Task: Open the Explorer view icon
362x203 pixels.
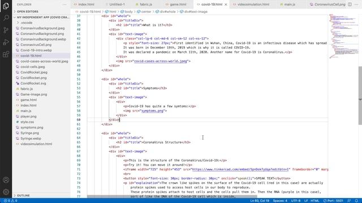Action: pyautogui.click(x=6, y=6)
